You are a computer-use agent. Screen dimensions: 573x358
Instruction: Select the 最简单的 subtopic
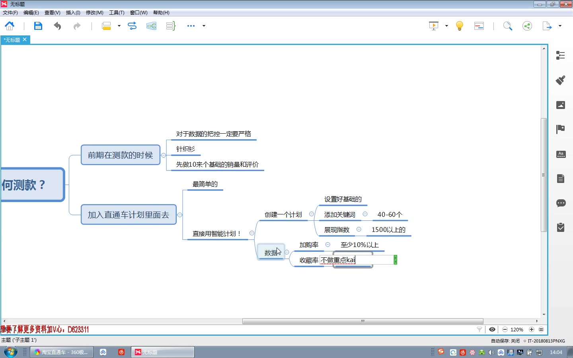[x=205, y=184]
